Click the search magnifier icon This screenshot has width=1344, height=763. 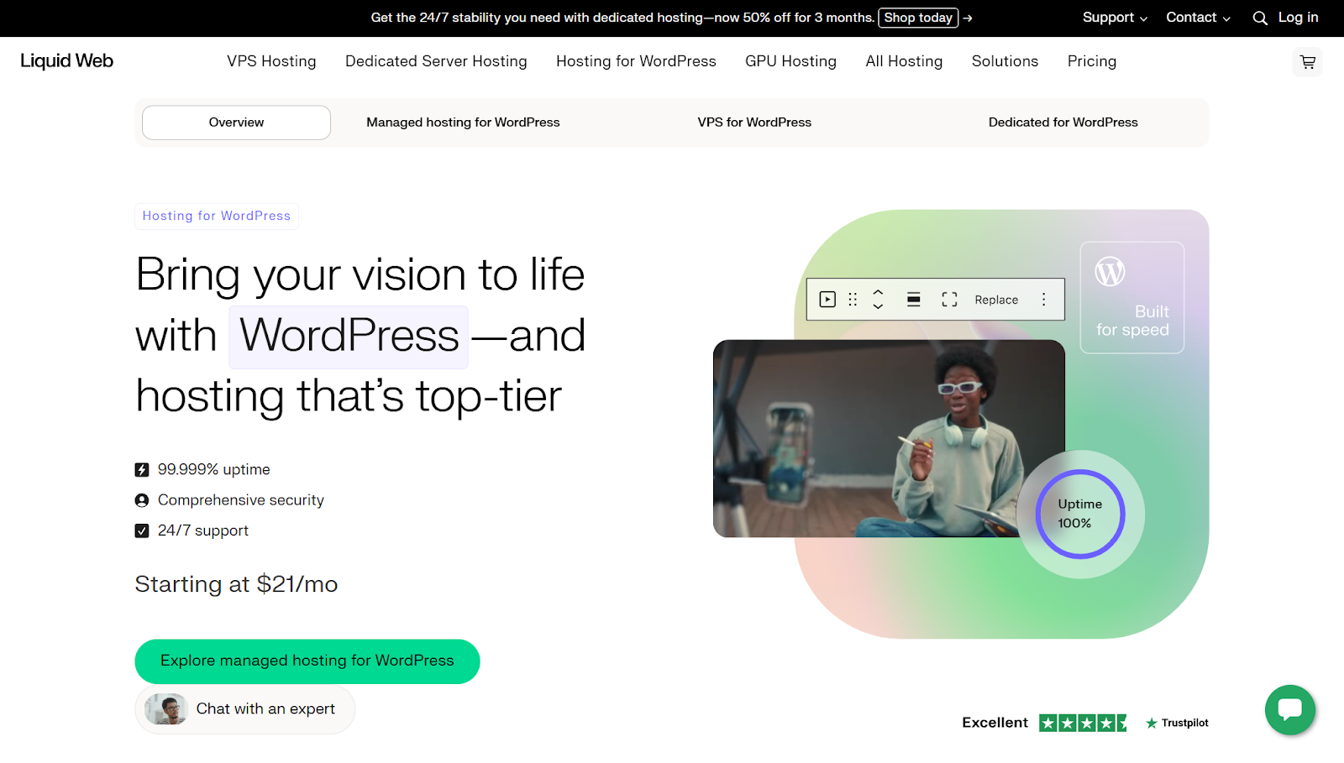click(1259, 18)
